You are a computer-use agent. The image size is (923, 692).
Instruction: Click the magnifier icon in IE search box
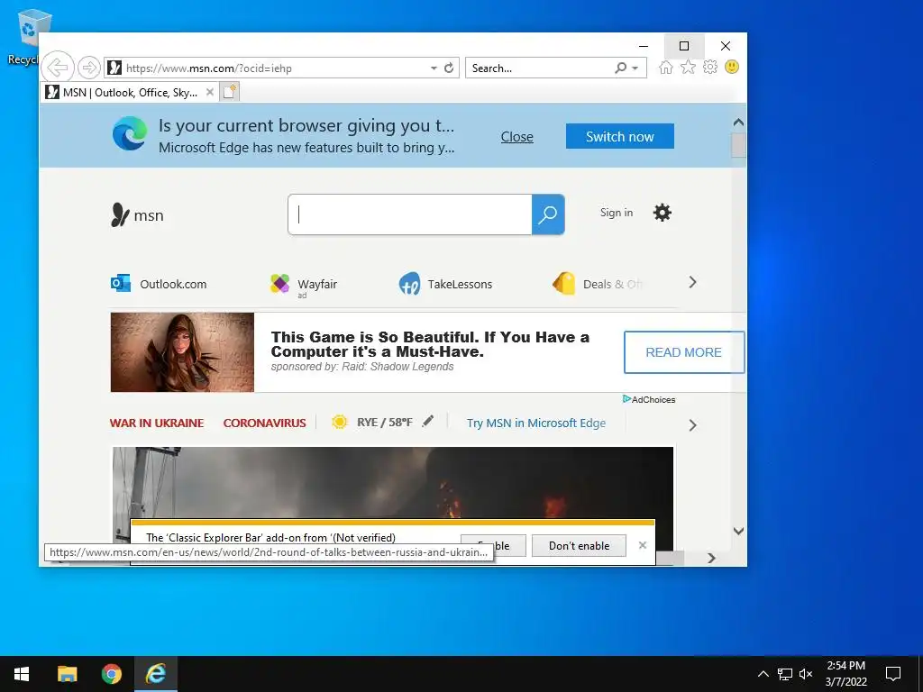[x=620, y=68]
